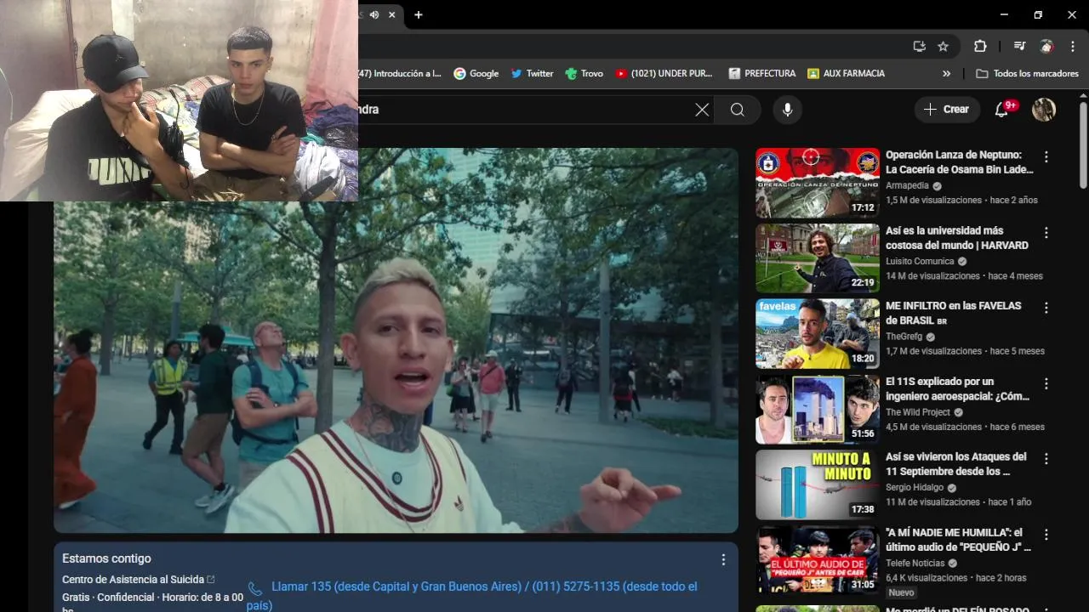1089x612 pixels.
Task: Open the AUX FARMACIA bookmark
Action: tap(847, 74)
